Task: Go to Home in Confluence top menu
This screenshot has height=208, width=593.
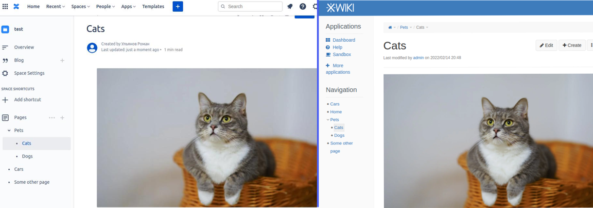Action: (34, 6)
